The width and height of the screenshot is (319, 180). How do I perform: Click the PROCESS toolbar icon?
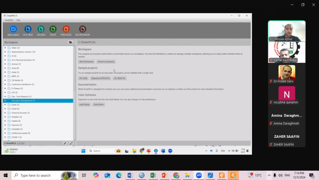tap(66, 31)
